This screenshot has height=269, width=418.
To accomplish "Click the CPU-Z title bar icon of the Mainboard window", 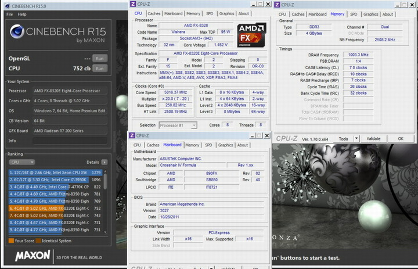I will click(x=132, y=135).
